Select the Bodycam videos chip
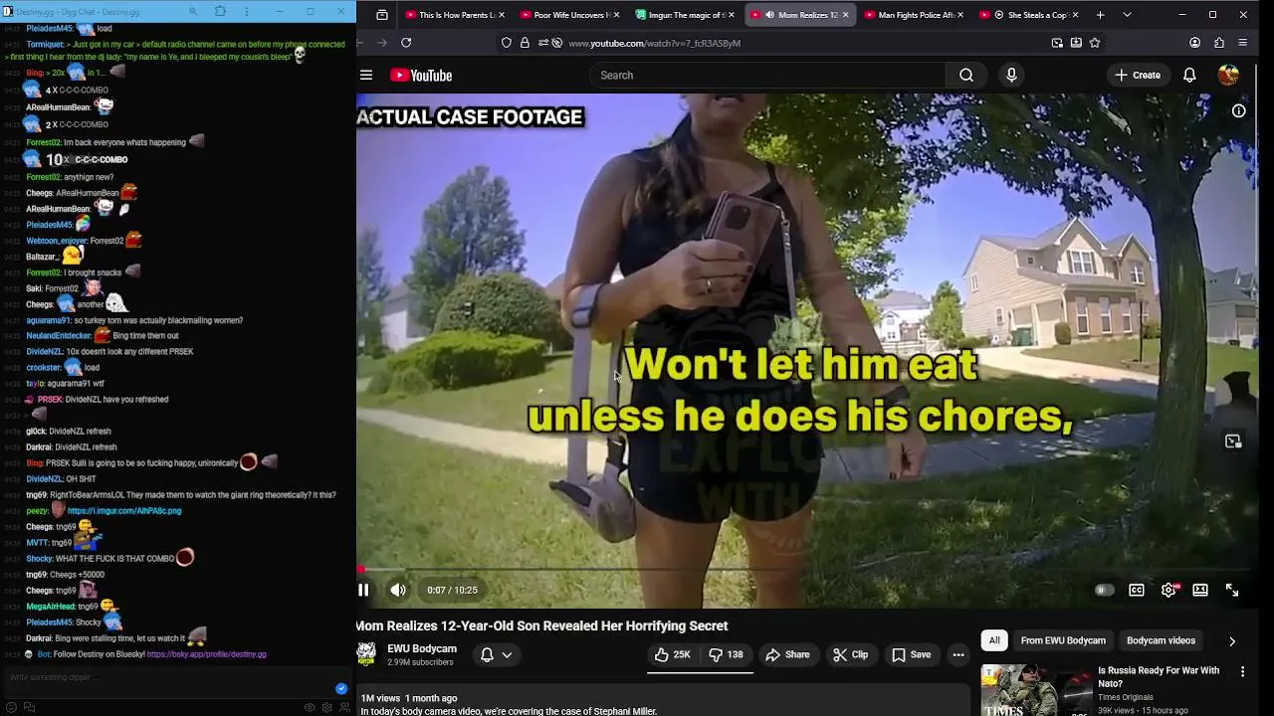 [x=1161, y=640]
